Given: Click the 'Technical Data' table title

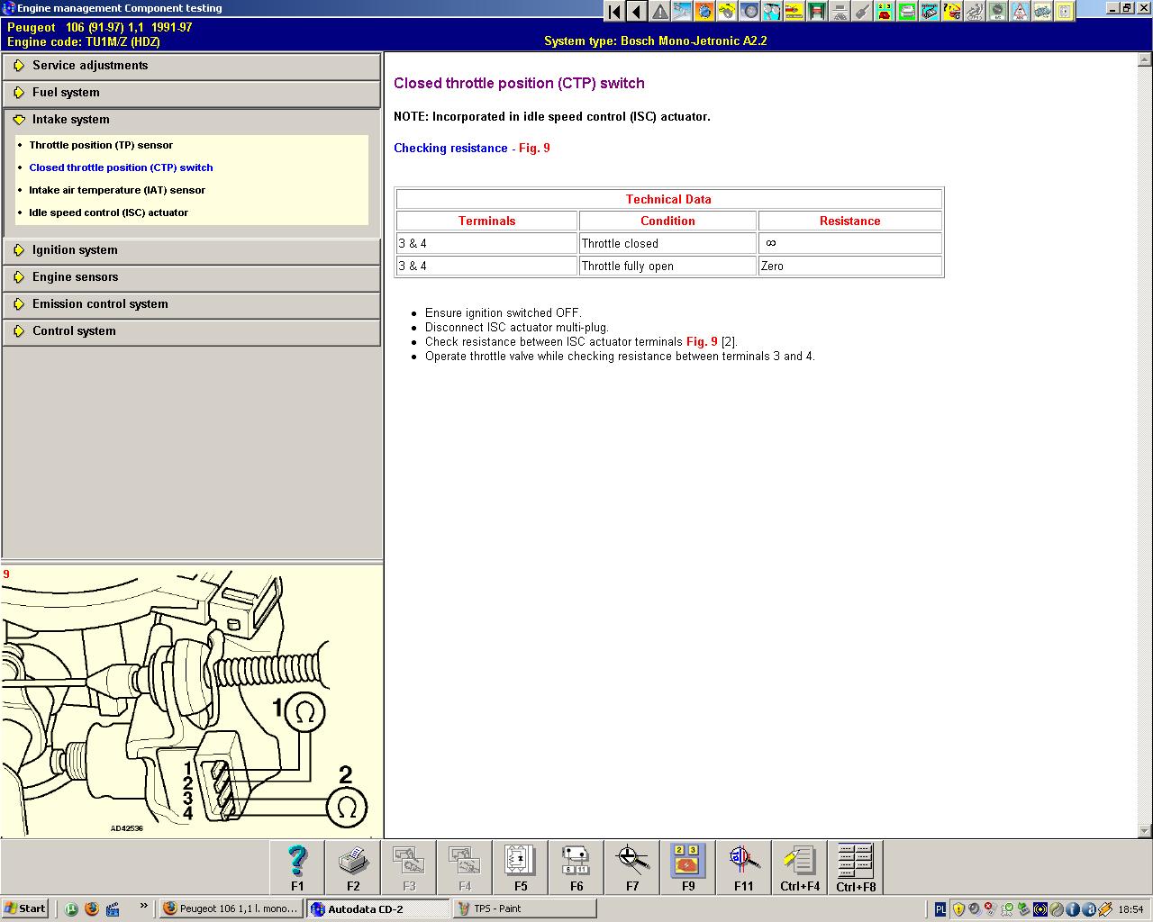Looking at the screenshot, I should pos(668,200).
